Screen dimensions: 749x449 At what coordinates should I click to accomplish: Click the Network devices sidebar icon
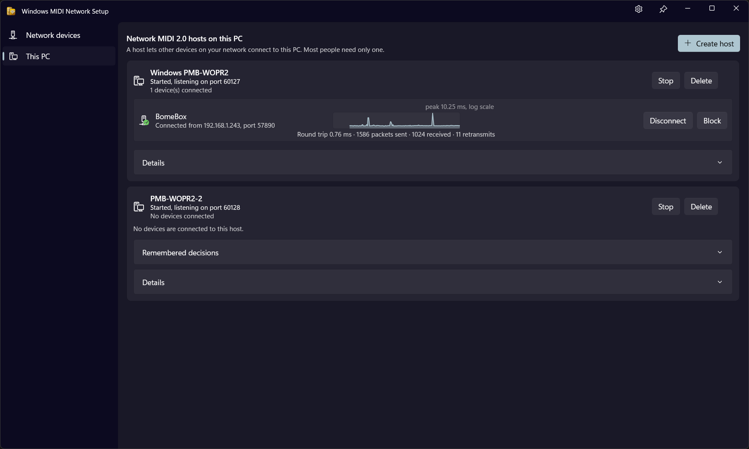coord(13,35)
